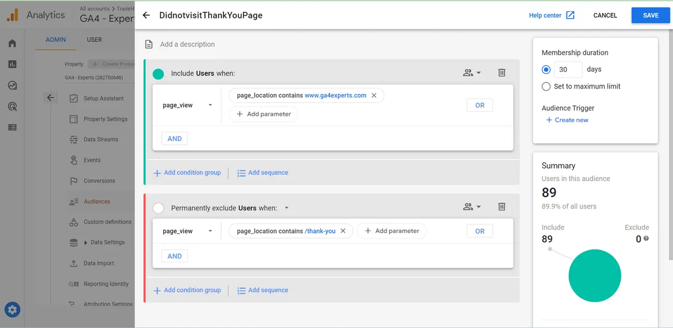
Task: Expand Data Settings tree item
Action: [86, 243]
